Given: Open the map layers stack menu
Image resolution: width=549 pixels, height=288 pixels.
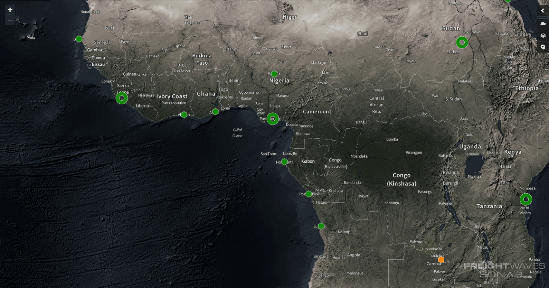Looking at the screenshot, I should point(543,35).
